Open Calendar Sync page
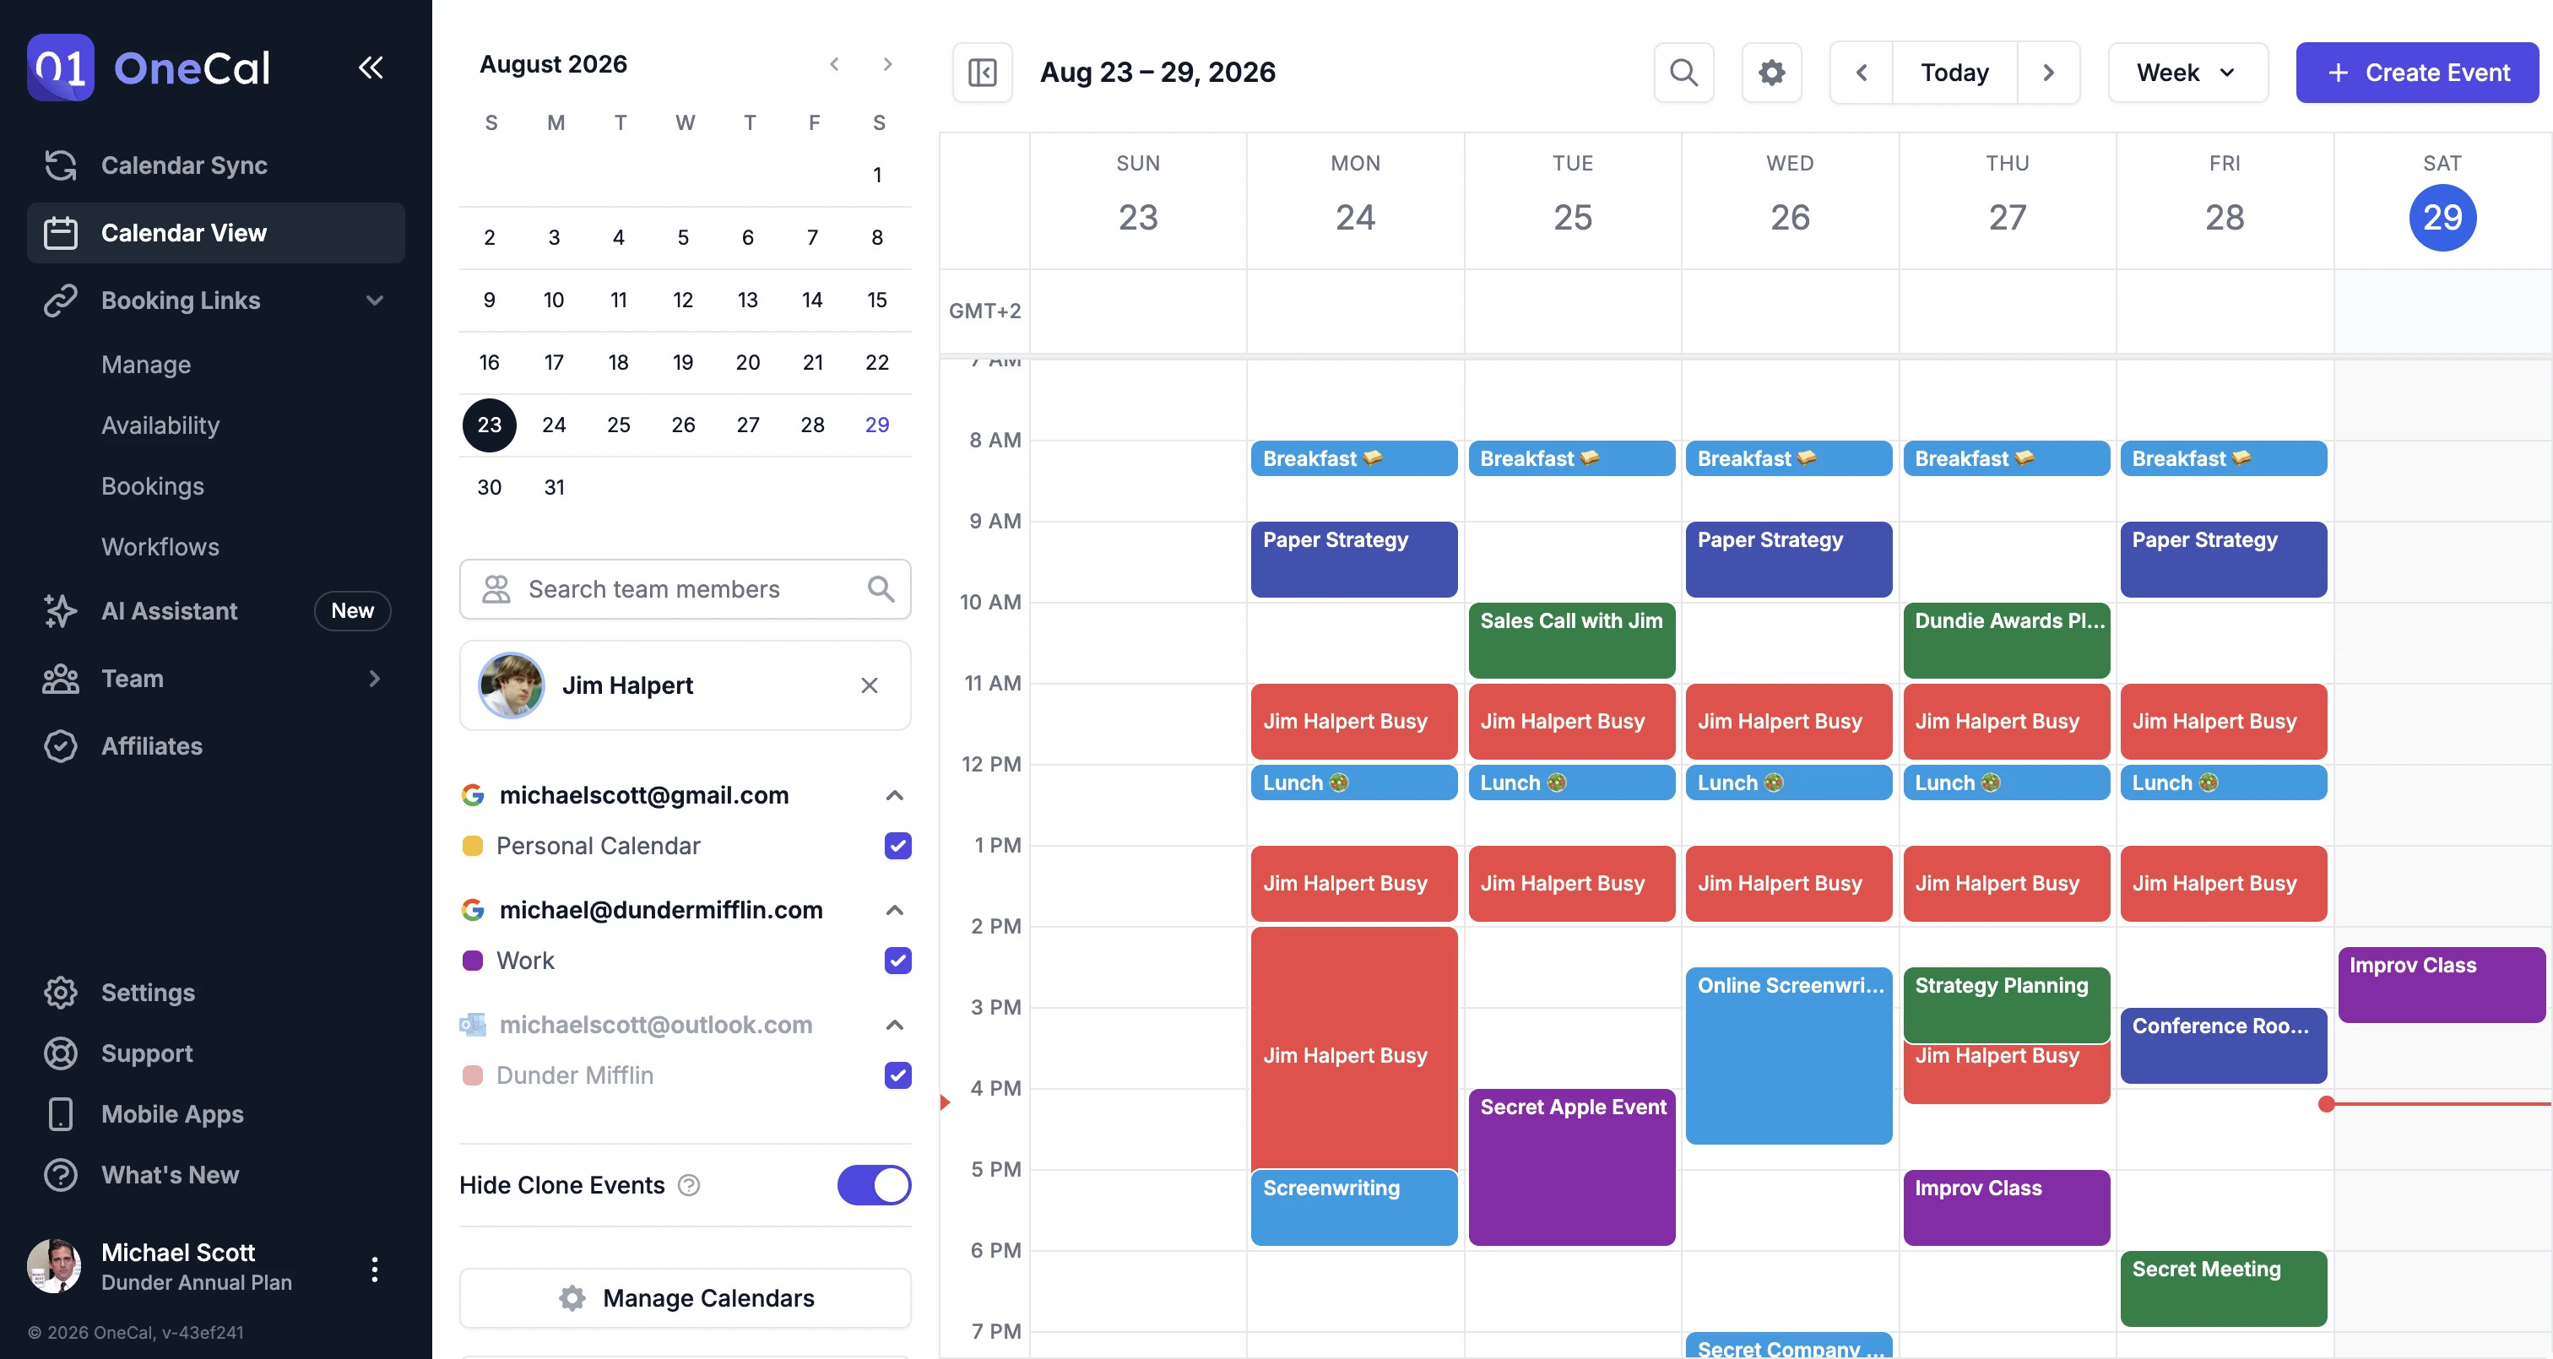This screenshot has height=1359, width=2553. click(216, 165)
